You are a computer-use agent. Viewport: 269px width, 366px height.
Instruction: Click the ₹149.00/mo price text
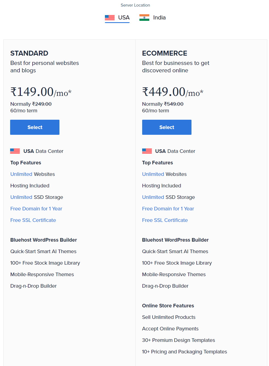pyautogui.click(x=41, y=92)
